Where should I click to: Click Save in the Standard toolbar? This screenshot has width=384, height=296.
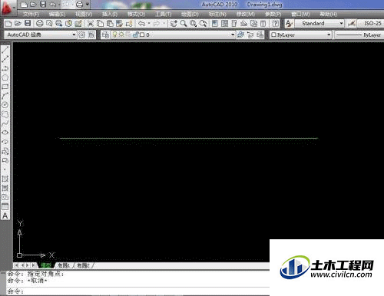click(x=28, y=24)
